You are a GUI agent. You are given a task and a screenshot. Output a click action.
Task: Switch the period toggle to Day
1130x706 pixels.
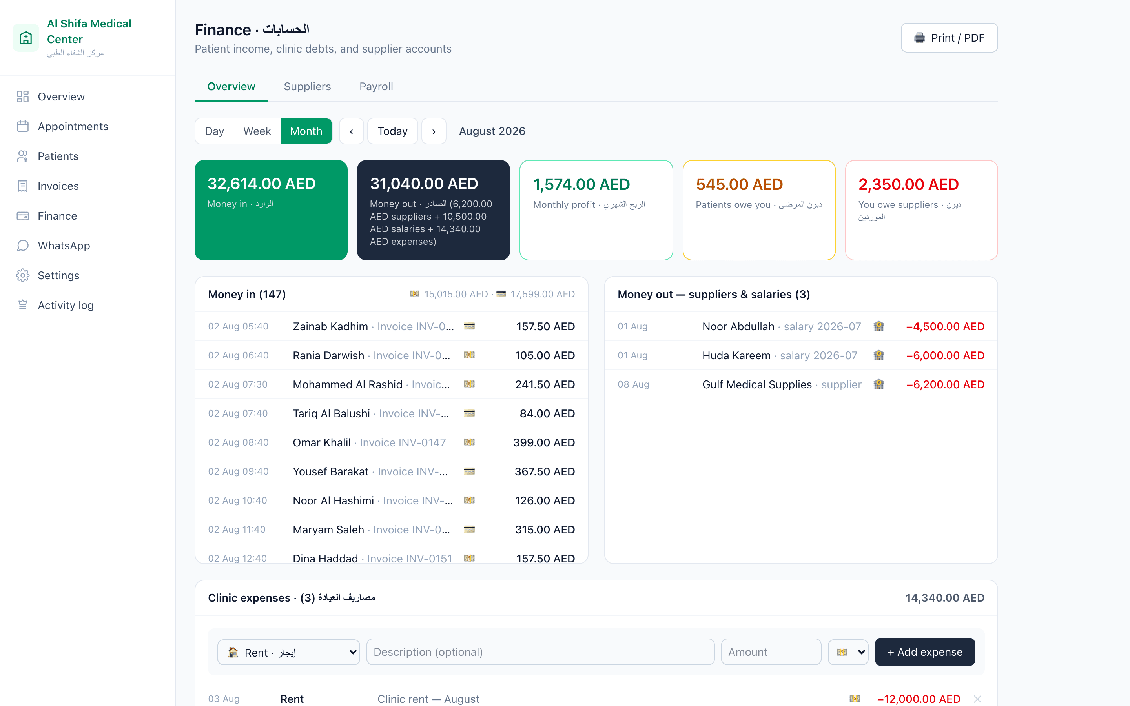click(x=214, y=131)
